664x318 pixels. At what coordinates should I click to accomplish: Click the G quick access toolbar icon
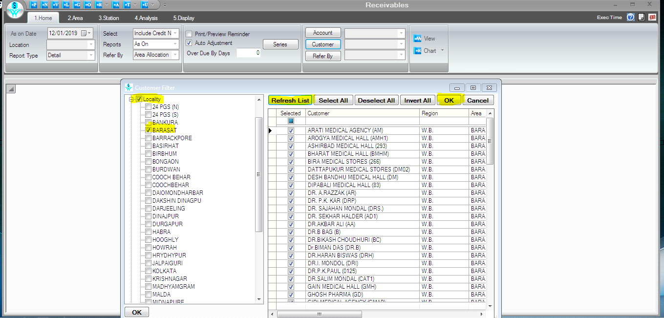pyautogui.click(x=77, y=4)
